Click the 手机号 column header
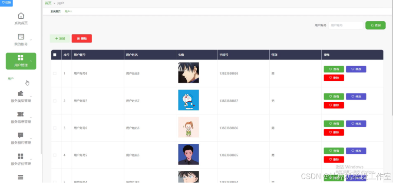 (x=243, y=55)
